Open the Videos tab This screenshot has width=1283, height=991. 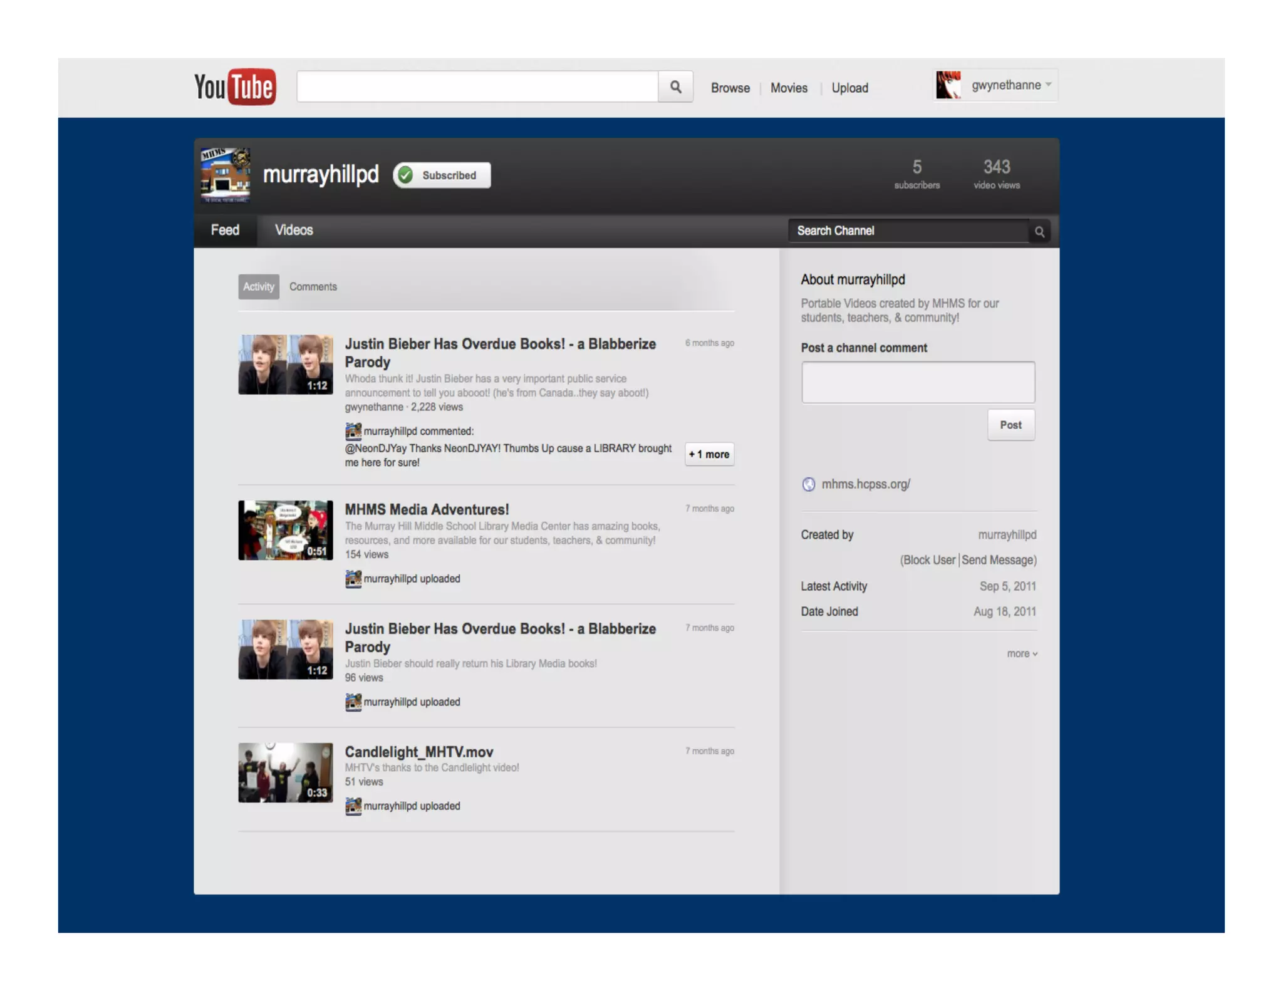pyautogui.click(x=293, y=230)
